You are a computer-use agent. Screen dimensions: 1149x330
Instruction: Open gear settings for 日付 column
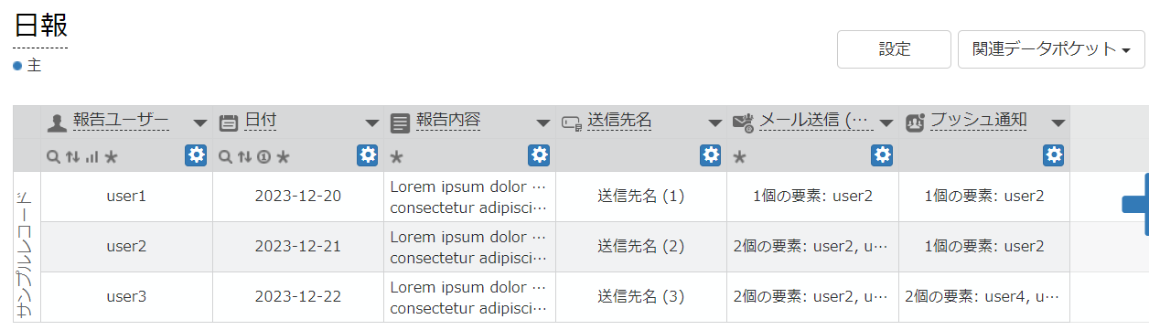[368, 155]
